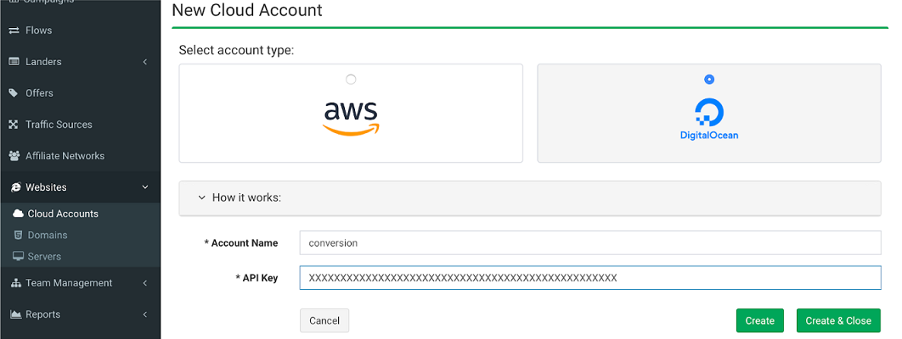
Task: Click the Team Management hierarchy icon
Action: pyautogui.click(x=16, y=283)
